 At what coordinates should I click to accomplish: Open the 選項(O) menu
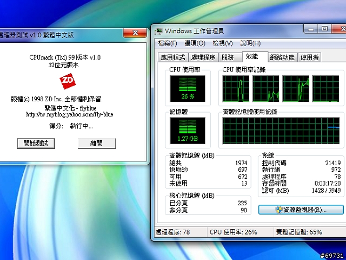point(195,43)
